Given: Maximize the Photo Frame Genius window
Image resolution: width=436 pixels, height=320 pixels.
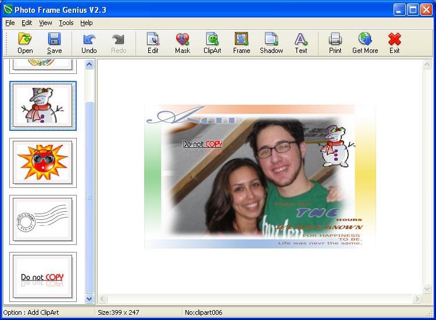Looking at the screenshot, I should (x=413, y=10).
